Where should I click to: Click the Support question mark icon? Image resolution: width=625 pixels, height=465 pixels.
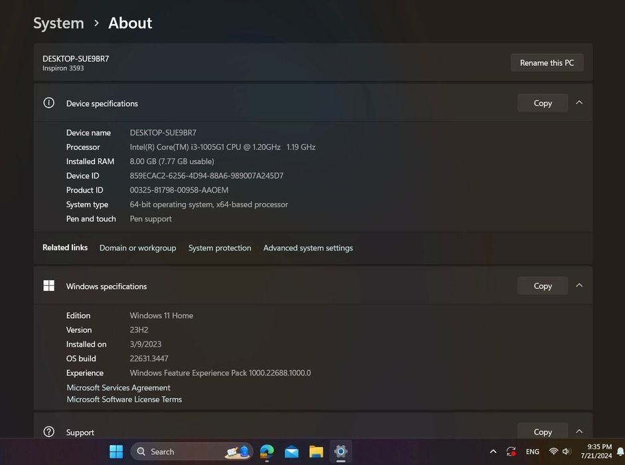[48, 432]
